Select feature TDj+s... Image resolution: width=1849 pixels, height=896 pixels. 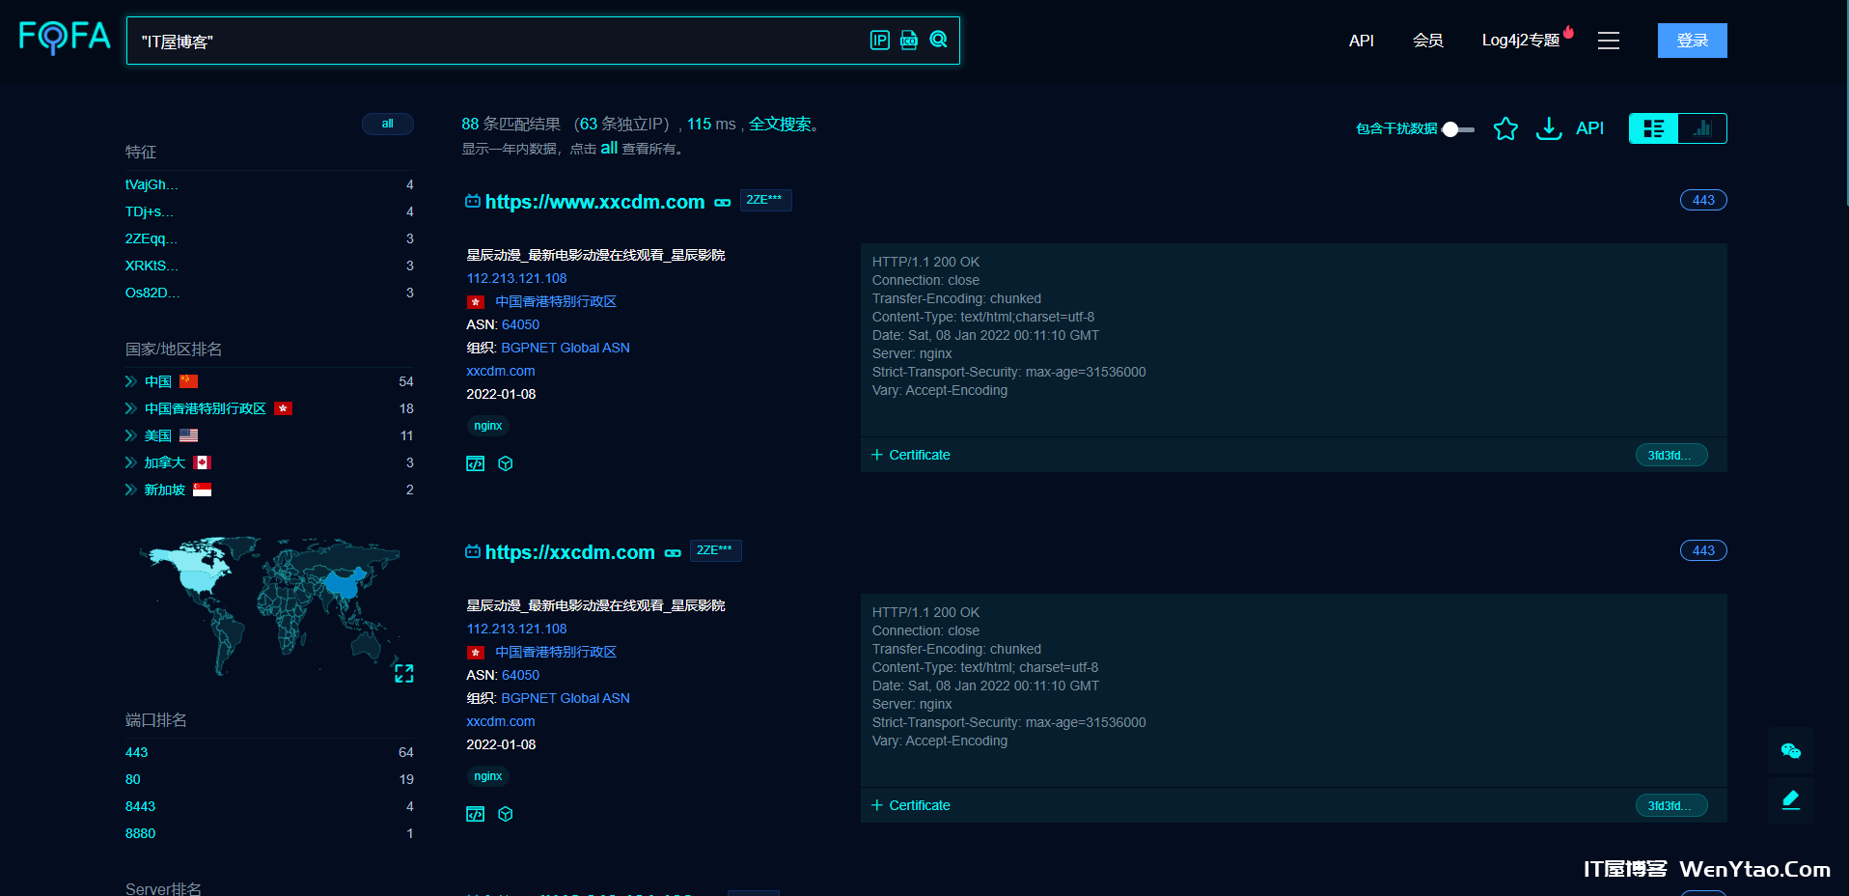pos(150,211)
